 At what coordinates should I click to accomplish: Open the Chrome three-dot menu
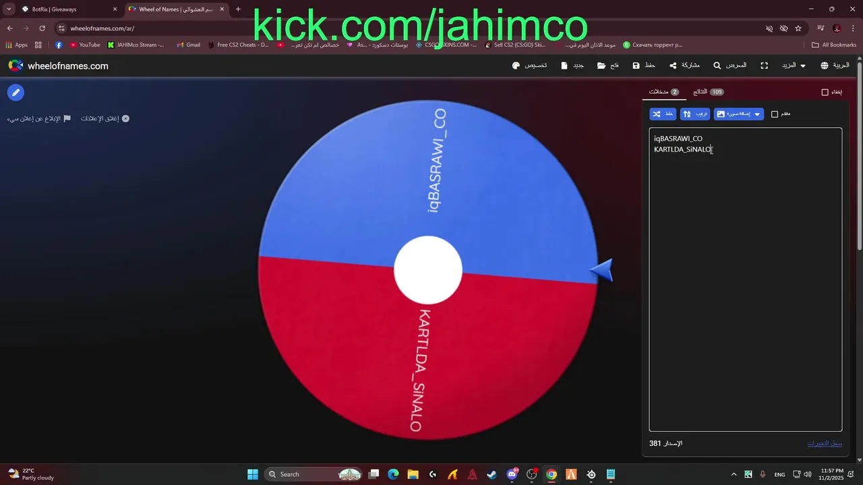[854, 28]
